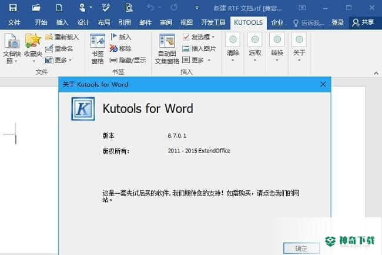382x255 pixels.
Task: Click the Kutools K logo in dialog
Action: pos(83,109)
